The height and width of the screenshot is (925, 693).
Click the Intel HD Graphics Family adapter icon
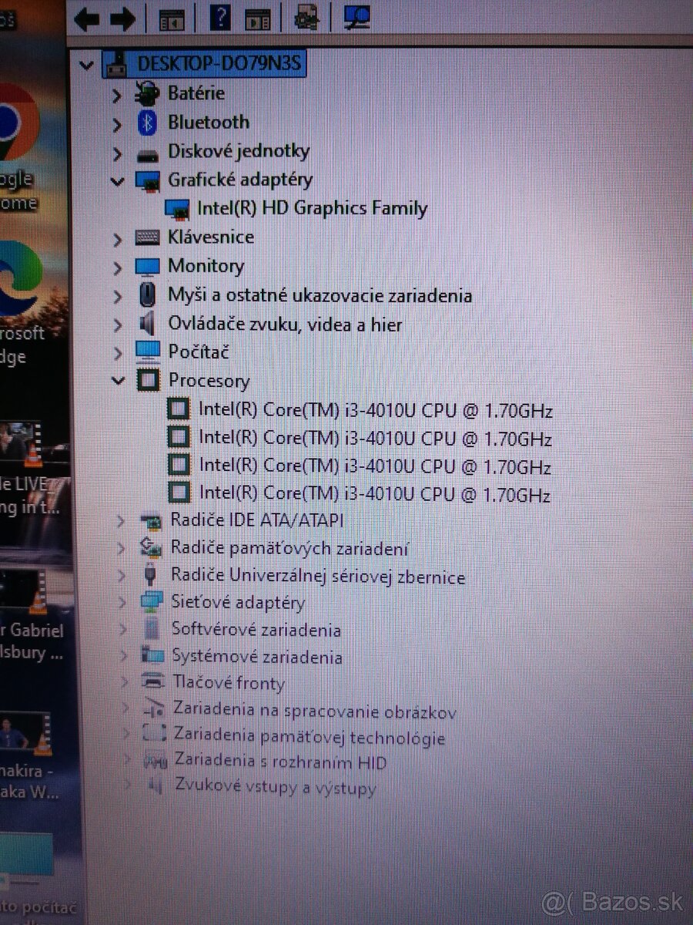click(x=178, y=209)
